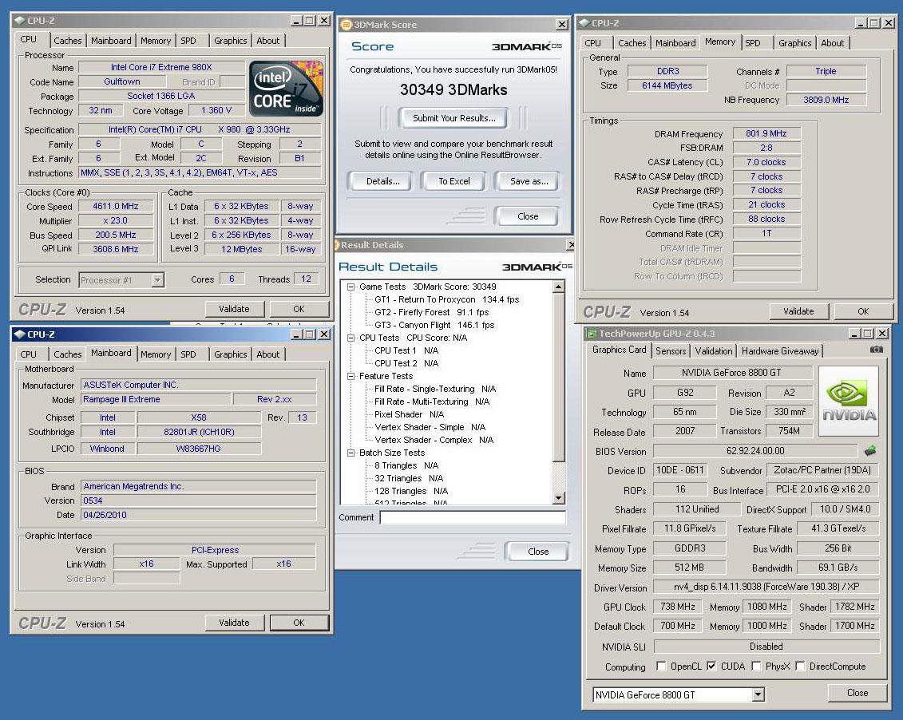Open Caches tab in top-left CPU-Z

(x=68, y=41)
